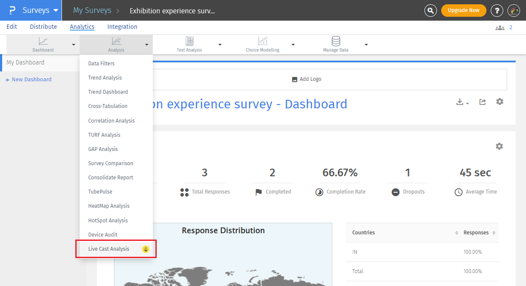Click the Manage Data database icon
Screen dimensions: 526x286
[x=336, y=41]
